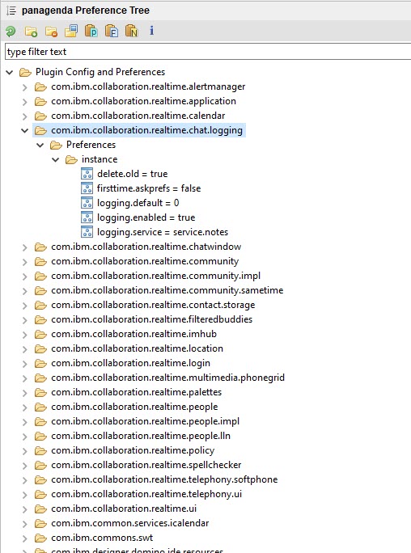This screenshot has width=411, height=553.
Task: Click the folder icon with red minus
Action: [x=51, y=32]
